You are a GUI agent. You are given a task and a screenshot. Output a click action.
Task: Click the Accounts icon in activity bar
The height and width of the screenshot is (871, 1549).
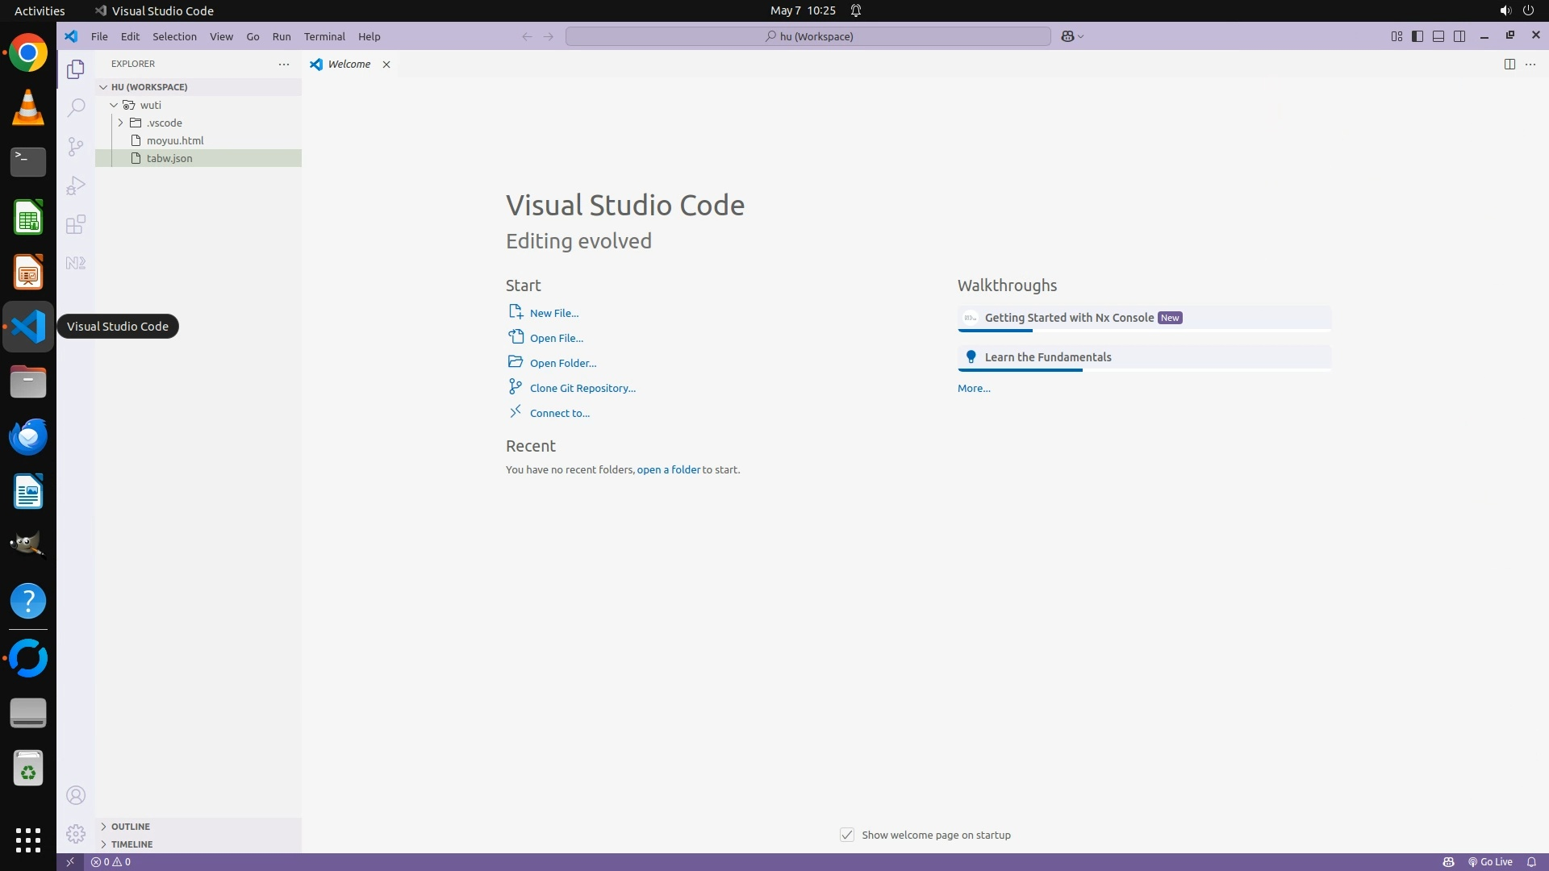coord(76,796)
